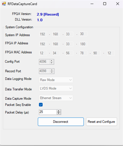The image size is (123, 146).
Task: Increase Config Port with up arrow
Action: pyautogui.click(x=51, y=61)
